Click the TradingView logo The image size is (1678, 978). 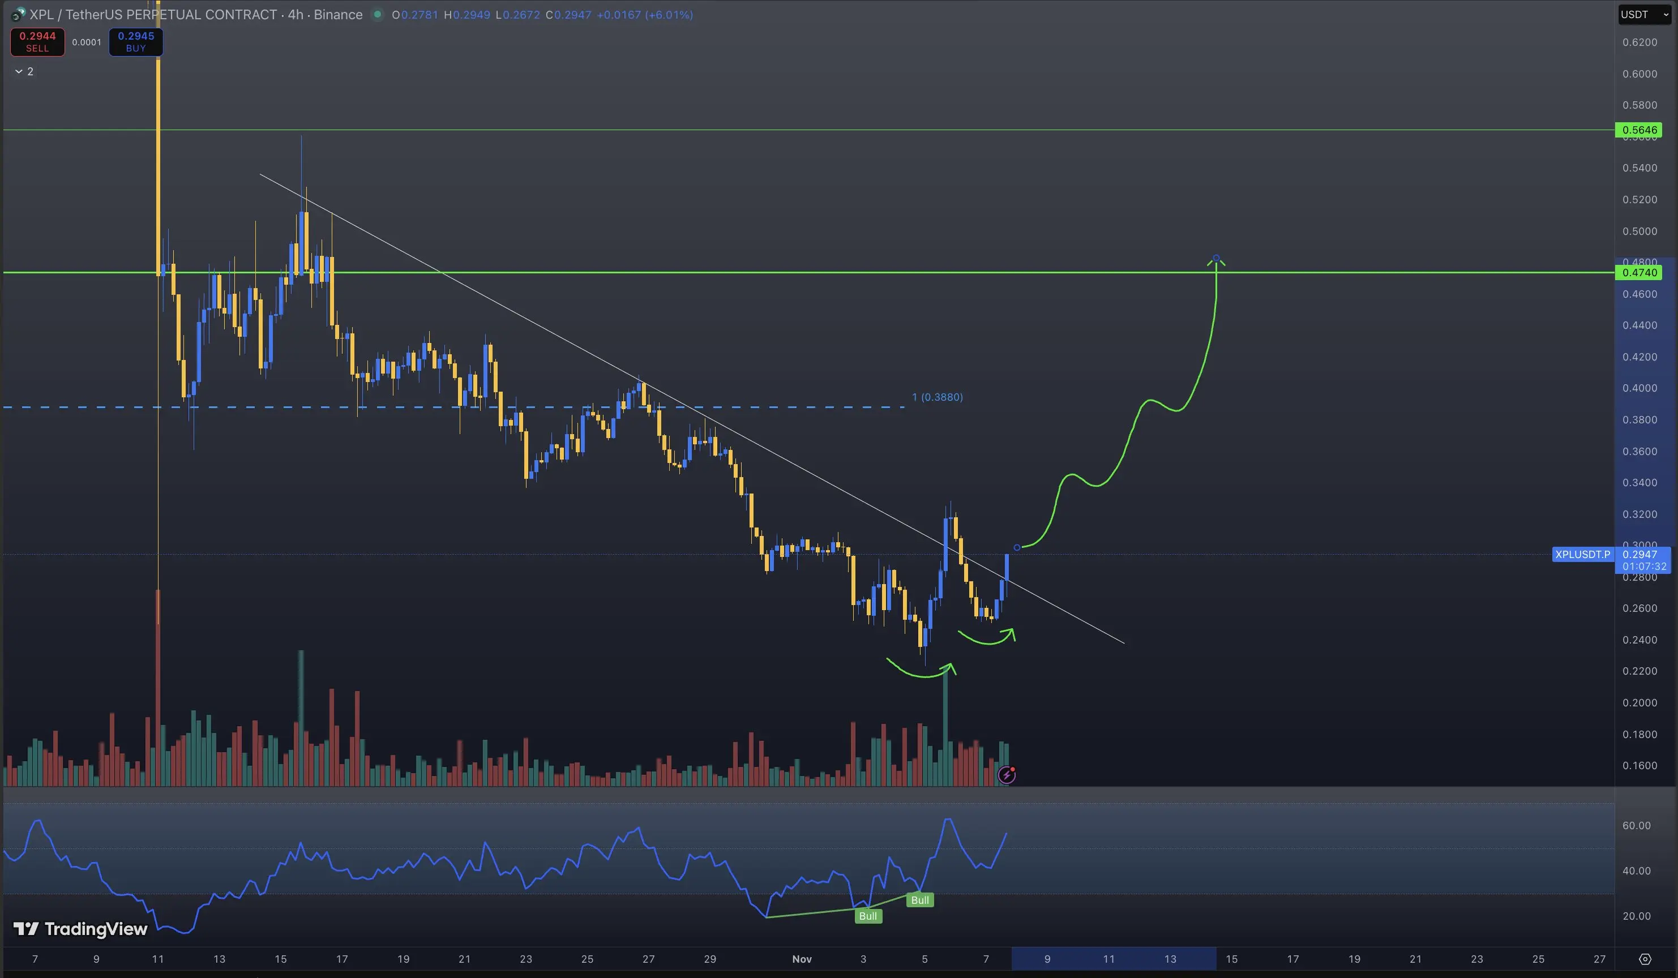tap(80, 929)
